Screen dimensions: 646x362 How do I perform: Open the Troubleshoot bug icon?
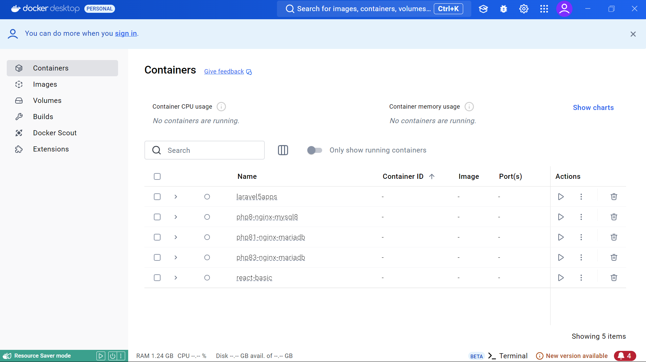504,9
